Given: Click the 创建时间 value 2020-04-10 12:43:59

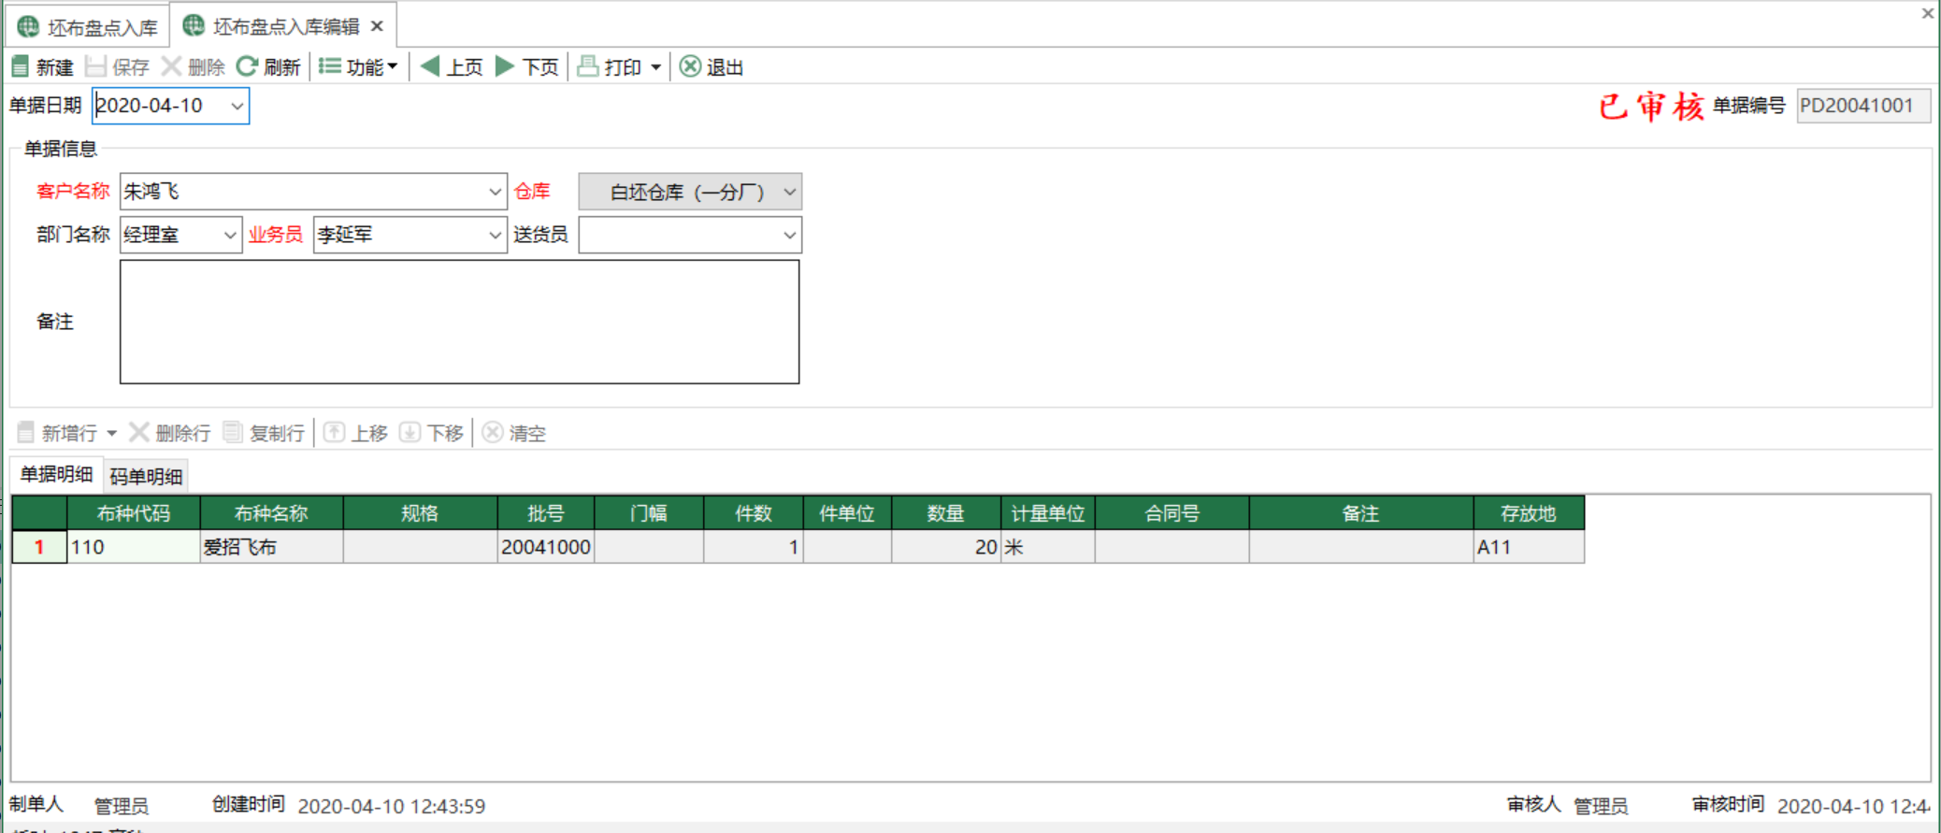Looking at the screenshot, I should point(391,806).
